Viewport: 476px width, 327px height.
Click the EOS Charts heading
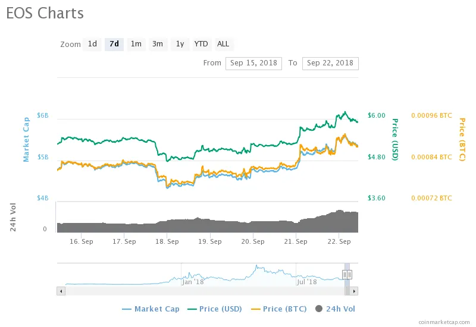click(x=45, y=13)
